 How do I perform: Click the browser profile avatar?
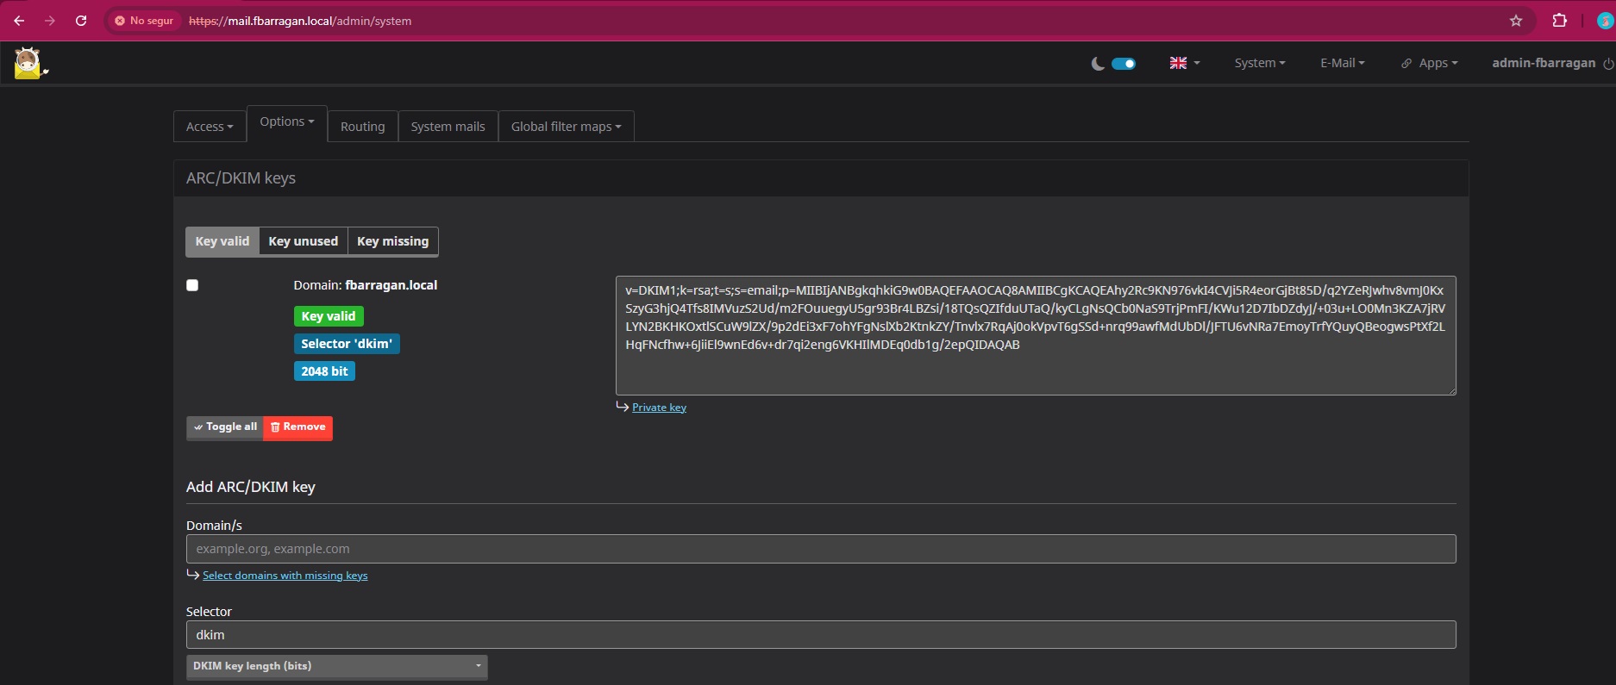(x=1605, y=21)
